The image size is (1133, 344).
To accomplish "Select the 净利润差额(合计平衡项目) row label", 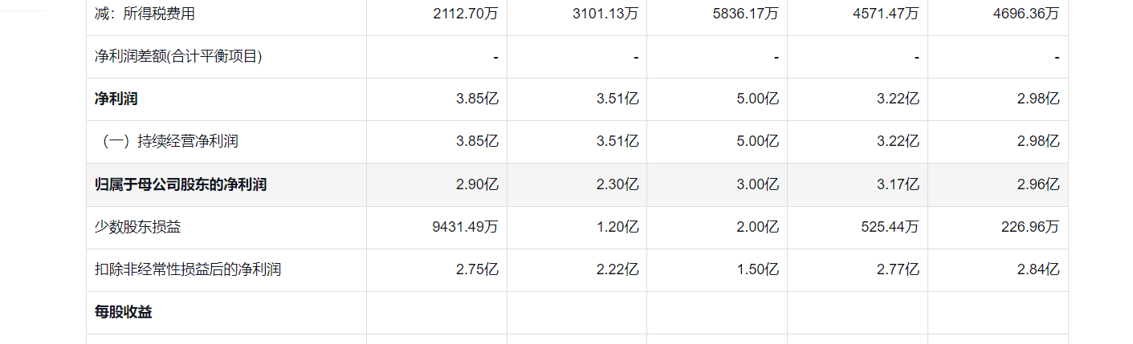I will tap(178, 57).
